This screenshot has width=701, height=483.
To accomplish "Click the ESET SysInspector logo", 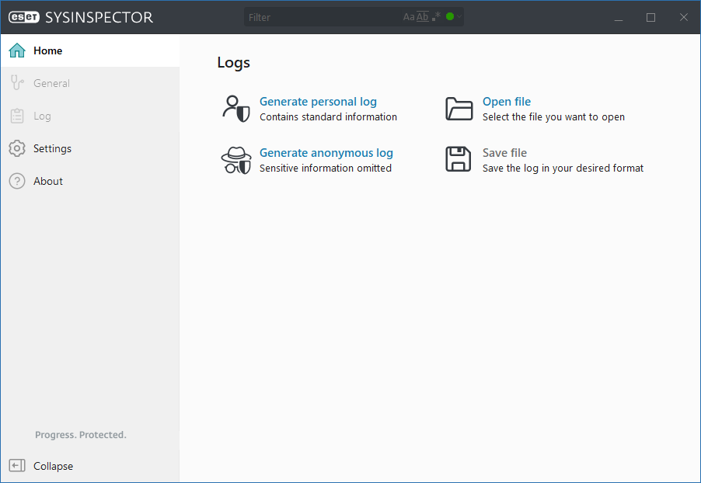I will tap(81, 17).
